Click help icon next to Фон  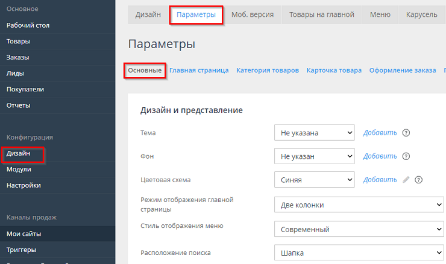pos(406,156)
